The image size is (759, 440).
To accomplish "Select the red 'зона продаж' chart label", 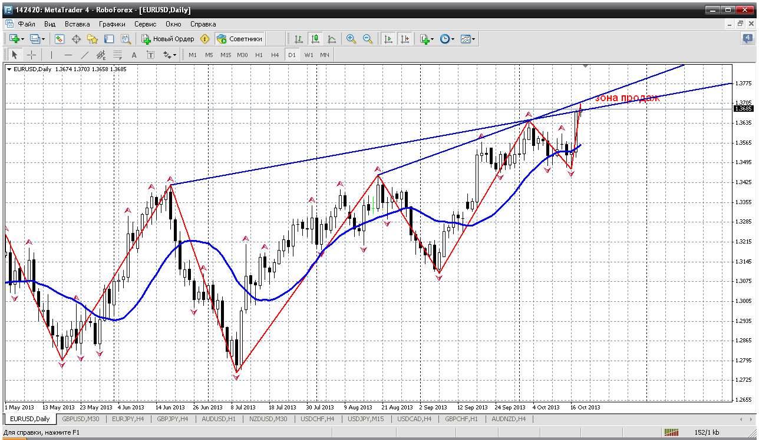I will click(x=626, y=98).
